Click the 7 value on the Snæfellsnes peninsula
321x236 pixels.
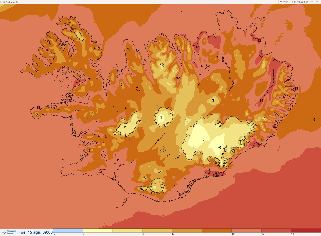coord(92,113)
